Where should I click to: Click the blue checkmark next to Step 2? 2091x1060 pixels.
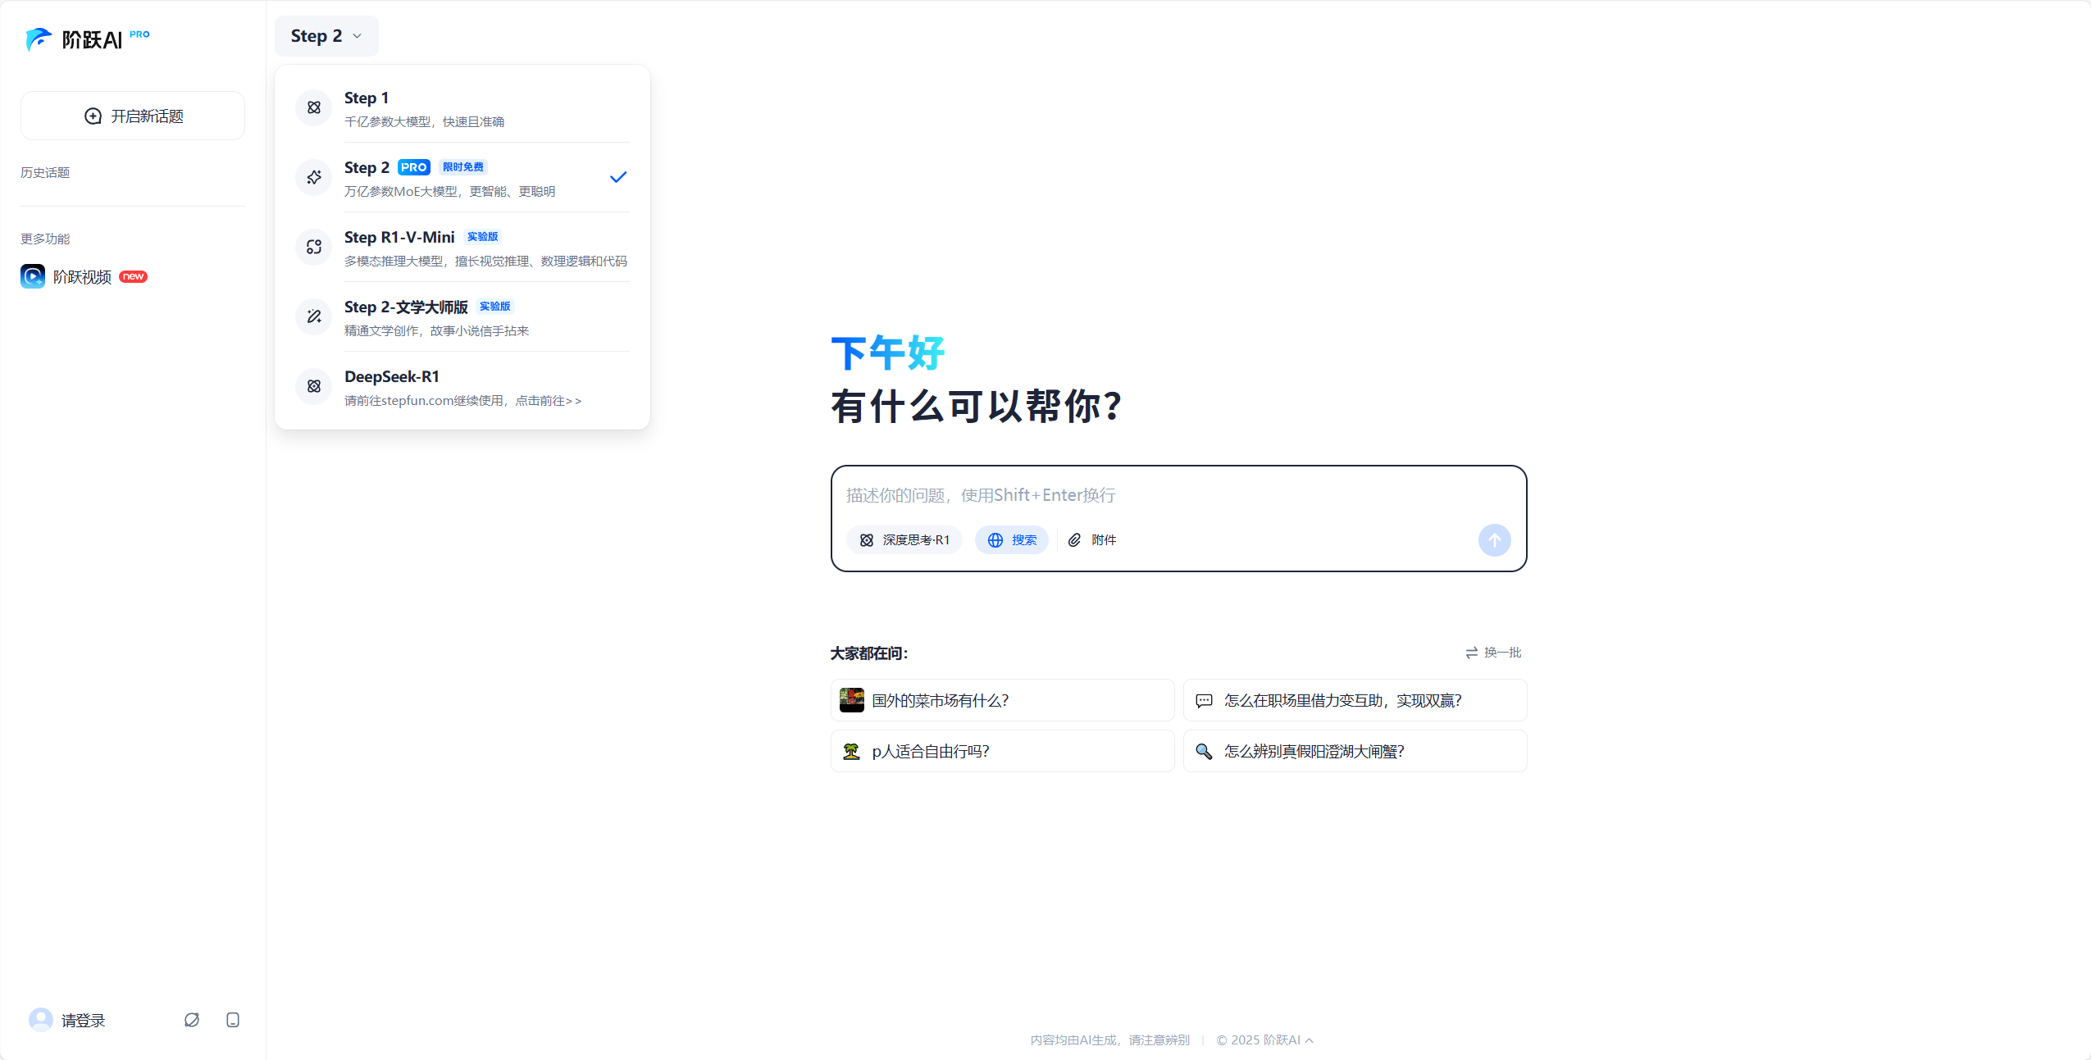pyautogui.click(x=618, y=177)
